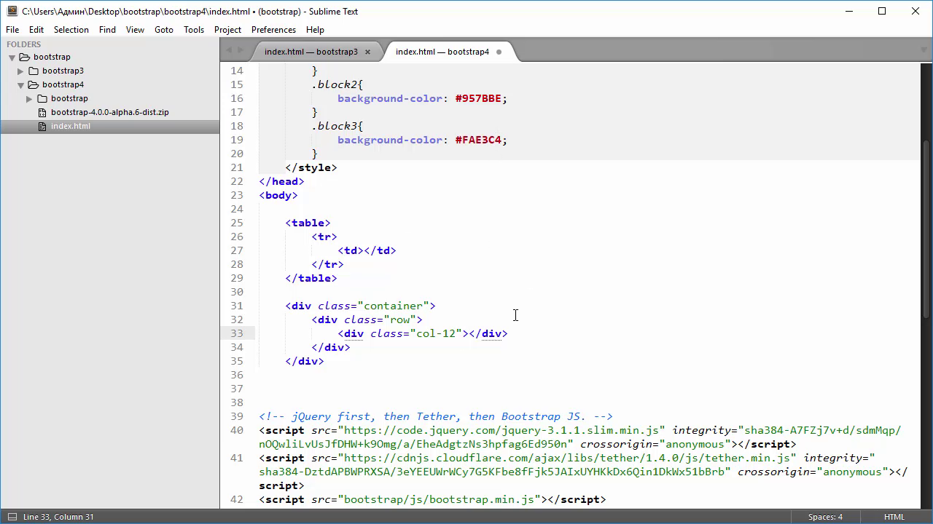Click line number 33 in gutter
This screenshot has height=524, width=933.
(236, 333)
